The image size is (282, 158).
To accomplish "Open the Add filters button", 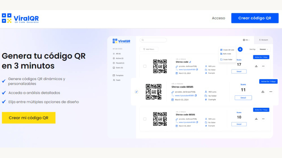I will [149, 49].
